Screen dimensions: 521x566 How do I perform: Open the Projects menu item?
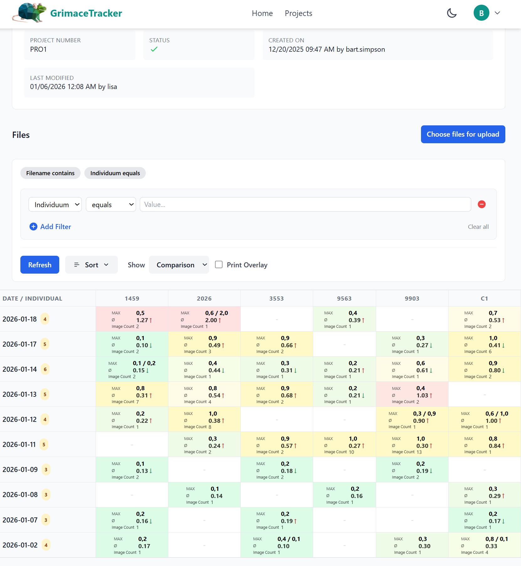[x=298, y=13]
